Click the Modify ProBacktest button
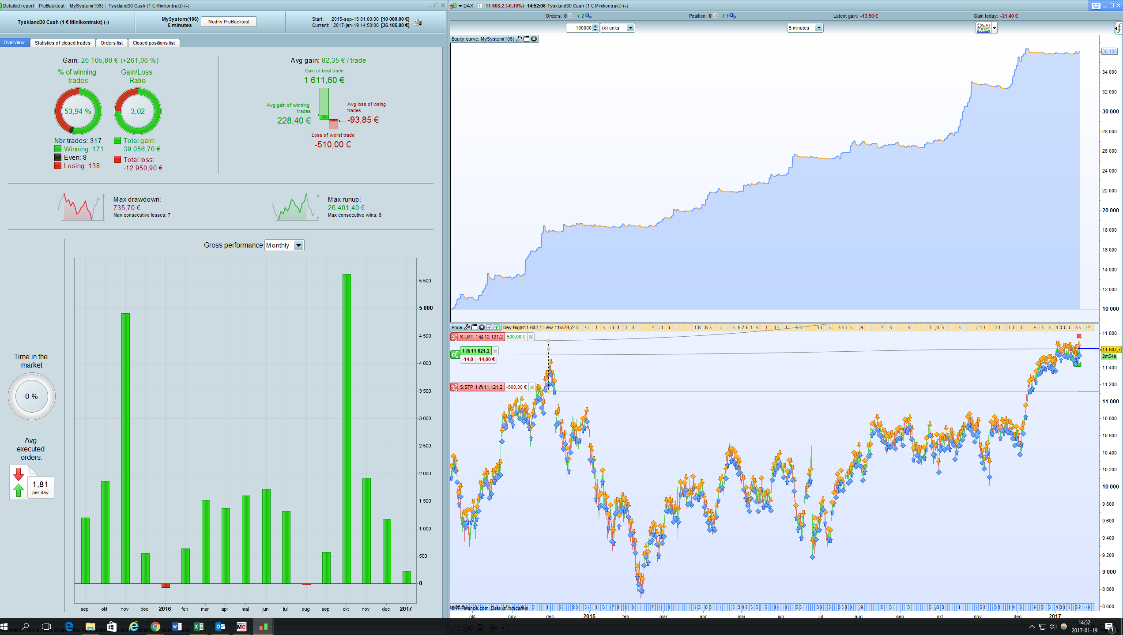Viewport: 1123px width, 635px height. point(229,22)
